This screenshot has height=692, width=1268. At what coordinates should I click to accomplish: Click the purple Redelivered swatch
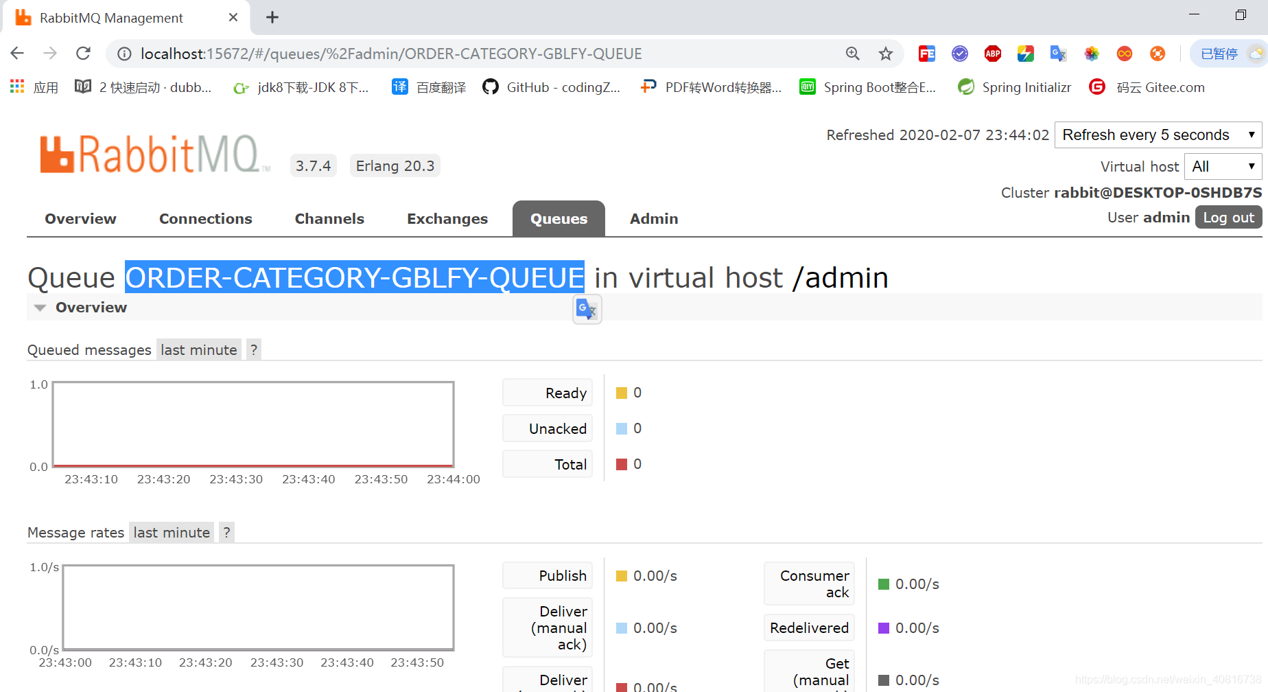click(884, 628)
